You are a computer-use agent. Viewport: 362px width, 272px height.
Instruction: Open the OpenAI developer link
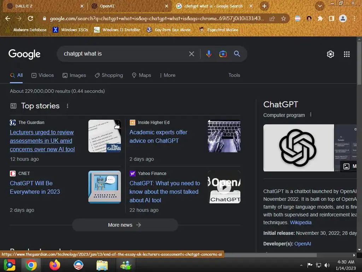(x=303, y=244)
